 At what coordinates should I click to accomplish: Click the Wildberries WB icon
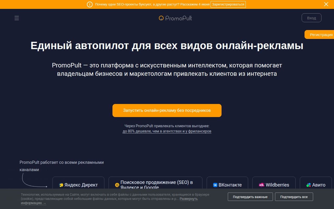coord(261,185)
